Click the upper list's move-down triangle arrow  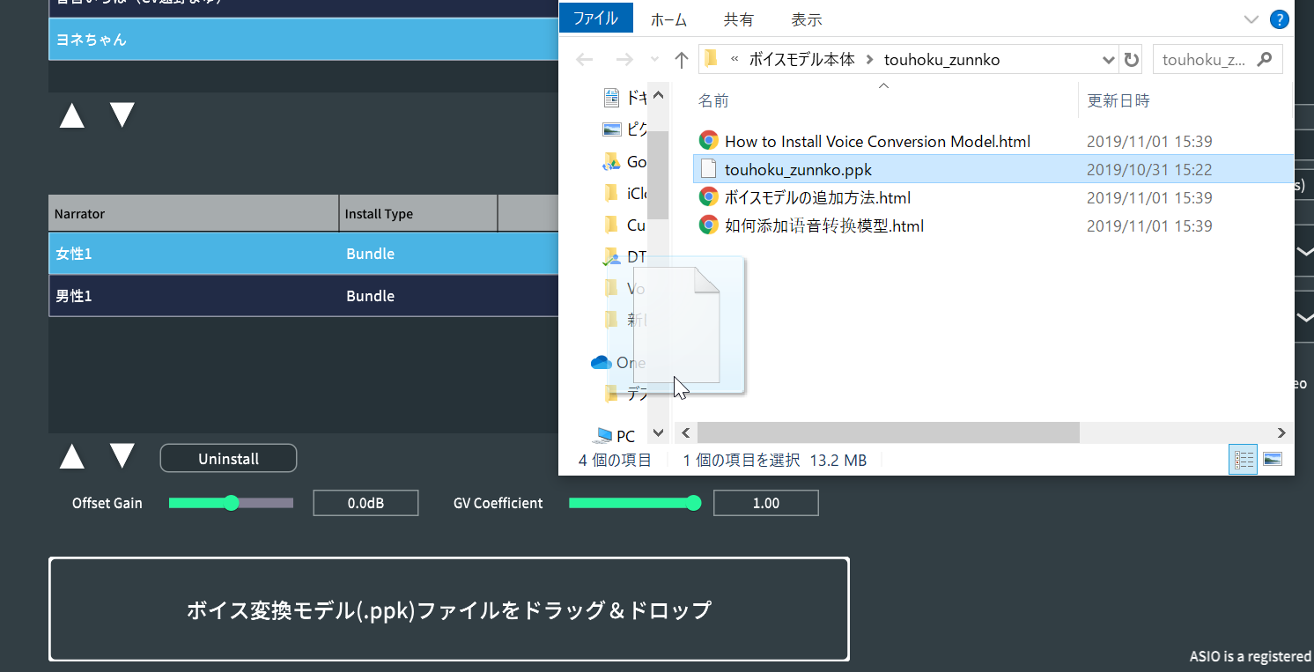pos(122,114)
